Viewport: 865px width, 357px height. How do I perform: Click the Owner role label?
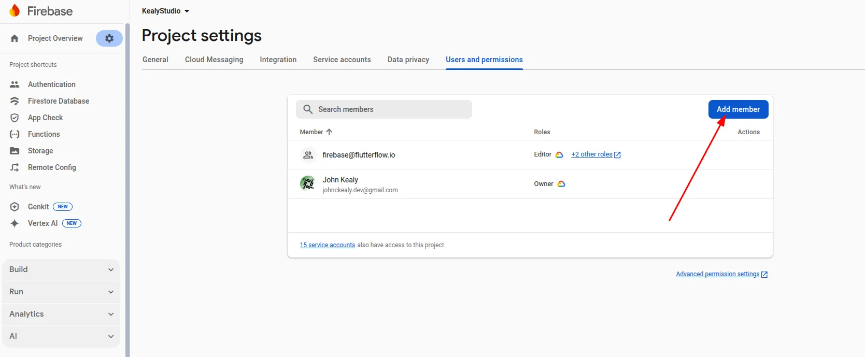tap(544, 184)
